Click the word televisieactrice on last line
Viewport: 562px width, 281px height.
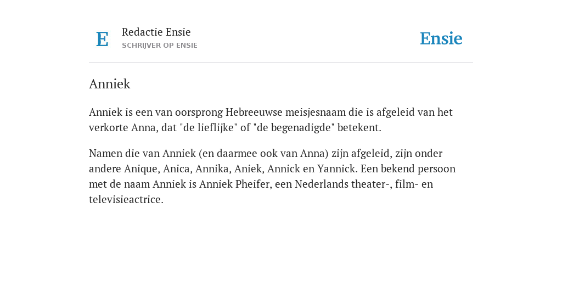pos(126,200)
